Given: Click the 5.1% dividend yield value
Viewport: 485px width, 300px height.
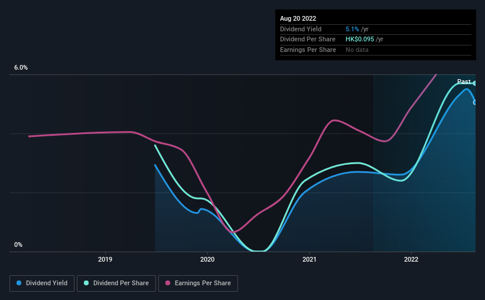Looking at the screenshot, I should (352, 29).
